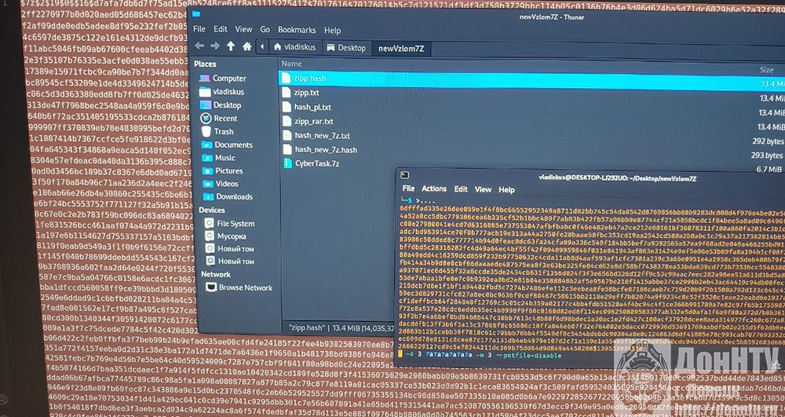The image size is (785, 417).
Task: Open Computer in the Places sidebar
Action: [228, 79]
